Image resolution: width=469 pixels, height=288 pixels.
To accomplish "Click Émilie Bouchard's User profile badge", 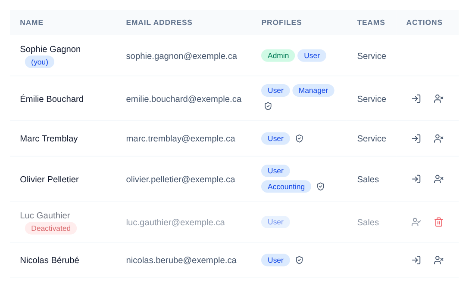I will [275, 90].
